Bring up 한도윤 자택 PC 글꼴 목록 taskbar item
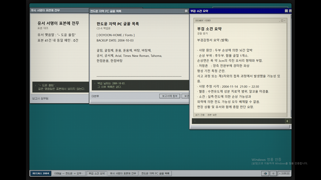Image resolution: width=321 pixels, height=180 pixels. pyautogui.click(x=155, y=174)
